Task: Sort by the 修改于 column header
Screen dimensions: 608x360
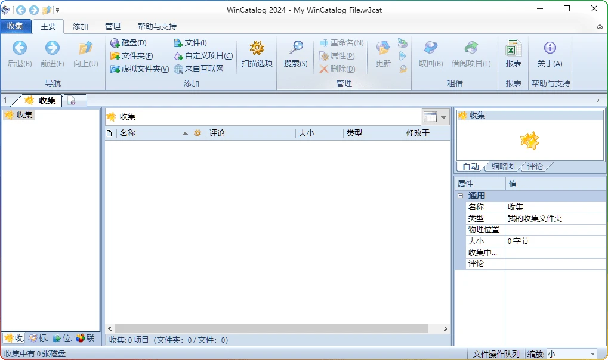Action: (x=427, y=134)
